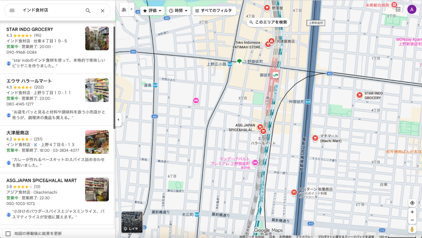Screen dimensions: 422x238
Task: Clear the search query with X
Action: point(103,11)
